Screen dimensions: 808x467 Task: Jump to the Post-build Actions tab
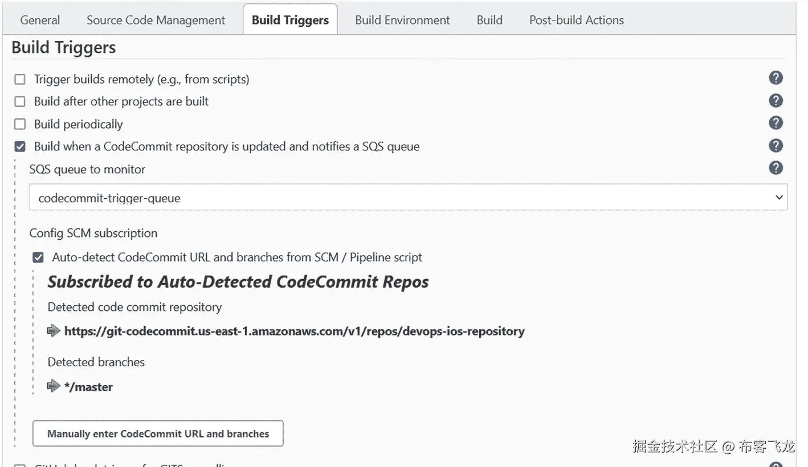pos(576,20)
